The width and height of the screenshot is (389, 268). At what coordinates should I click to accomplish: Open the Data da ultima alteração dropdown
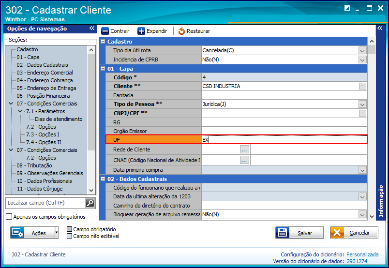point(362,197)
